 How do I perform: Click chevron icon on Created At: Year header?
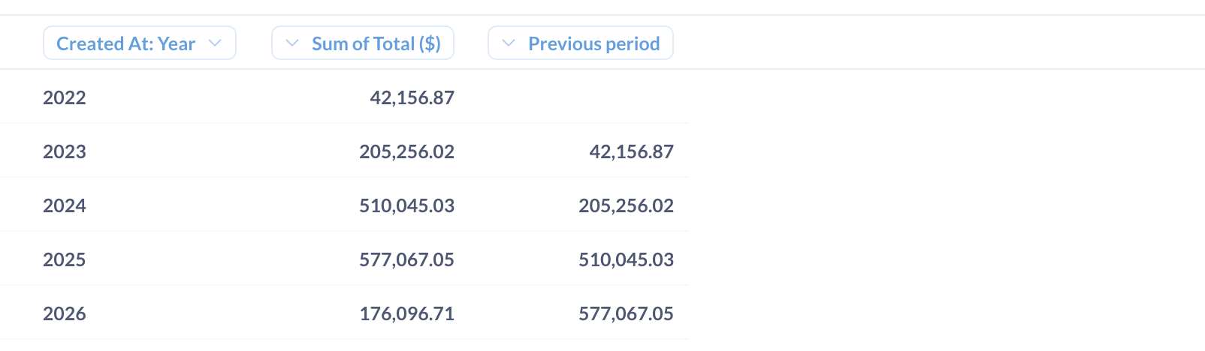tap(215, 43)
